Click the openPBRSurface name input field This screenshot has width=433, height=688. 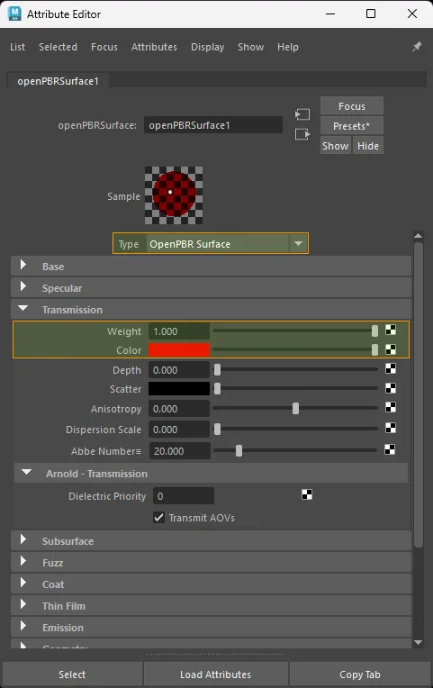213,125
